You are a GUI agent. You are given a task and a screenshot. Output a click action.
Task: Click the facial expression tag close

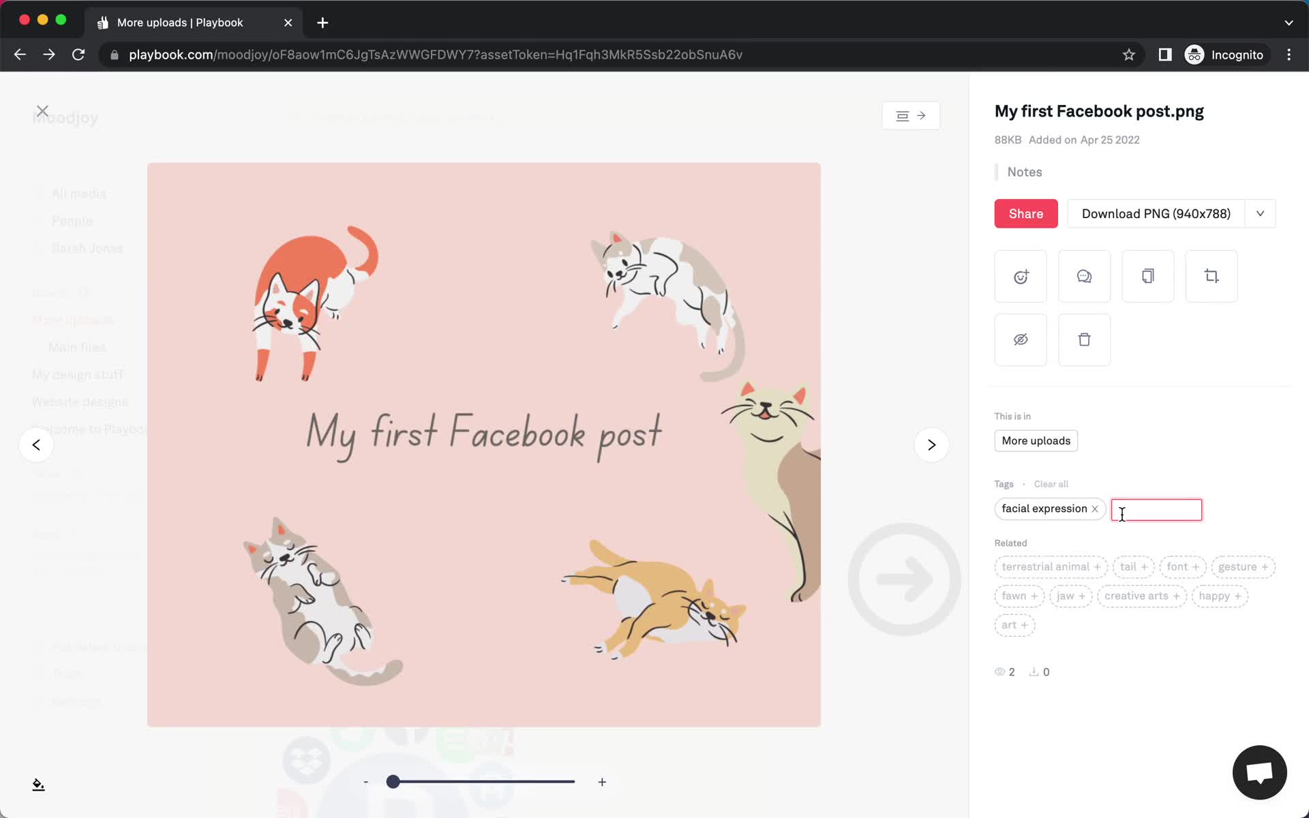[x=1096, y=509]
